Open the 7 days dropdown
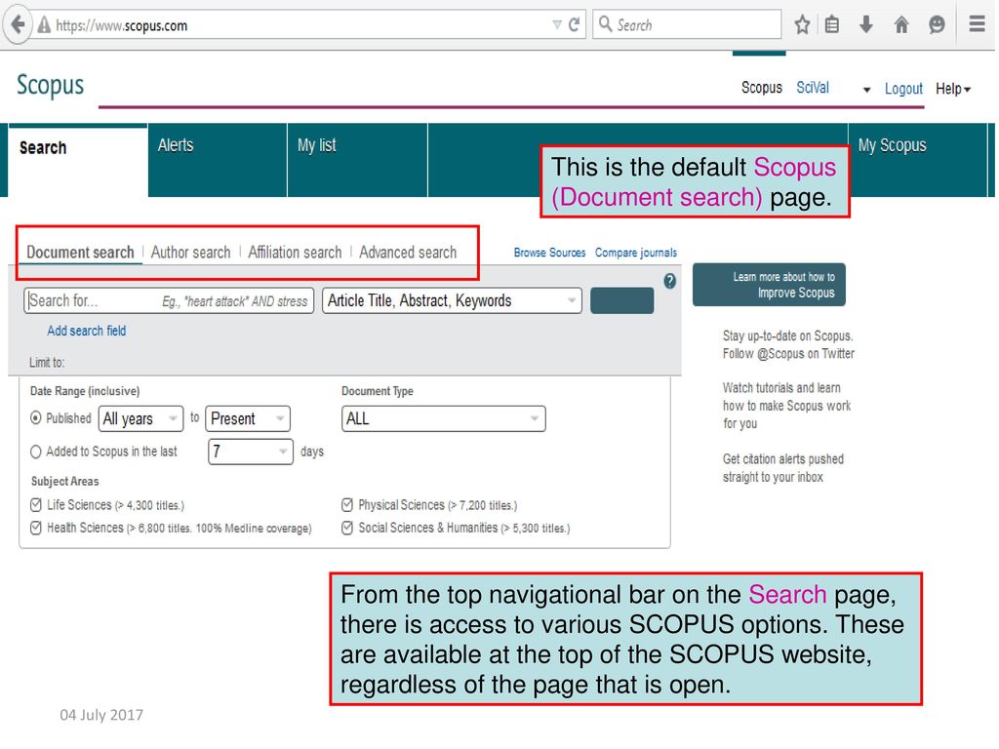 click(251, 452)
